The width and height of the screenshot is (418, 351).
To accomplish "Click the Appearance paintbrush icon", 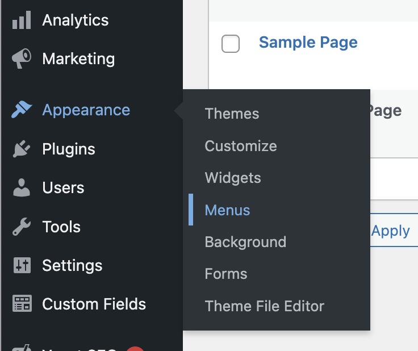I will (22, 110).
